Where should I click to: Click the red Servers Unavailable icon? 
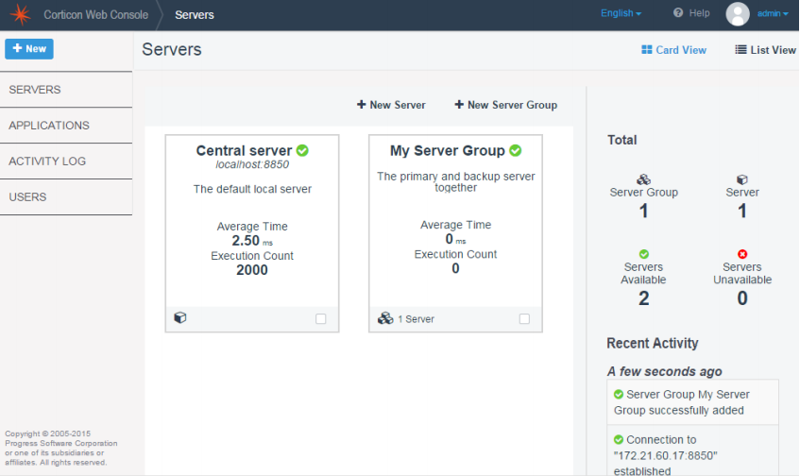pos(742,254)
